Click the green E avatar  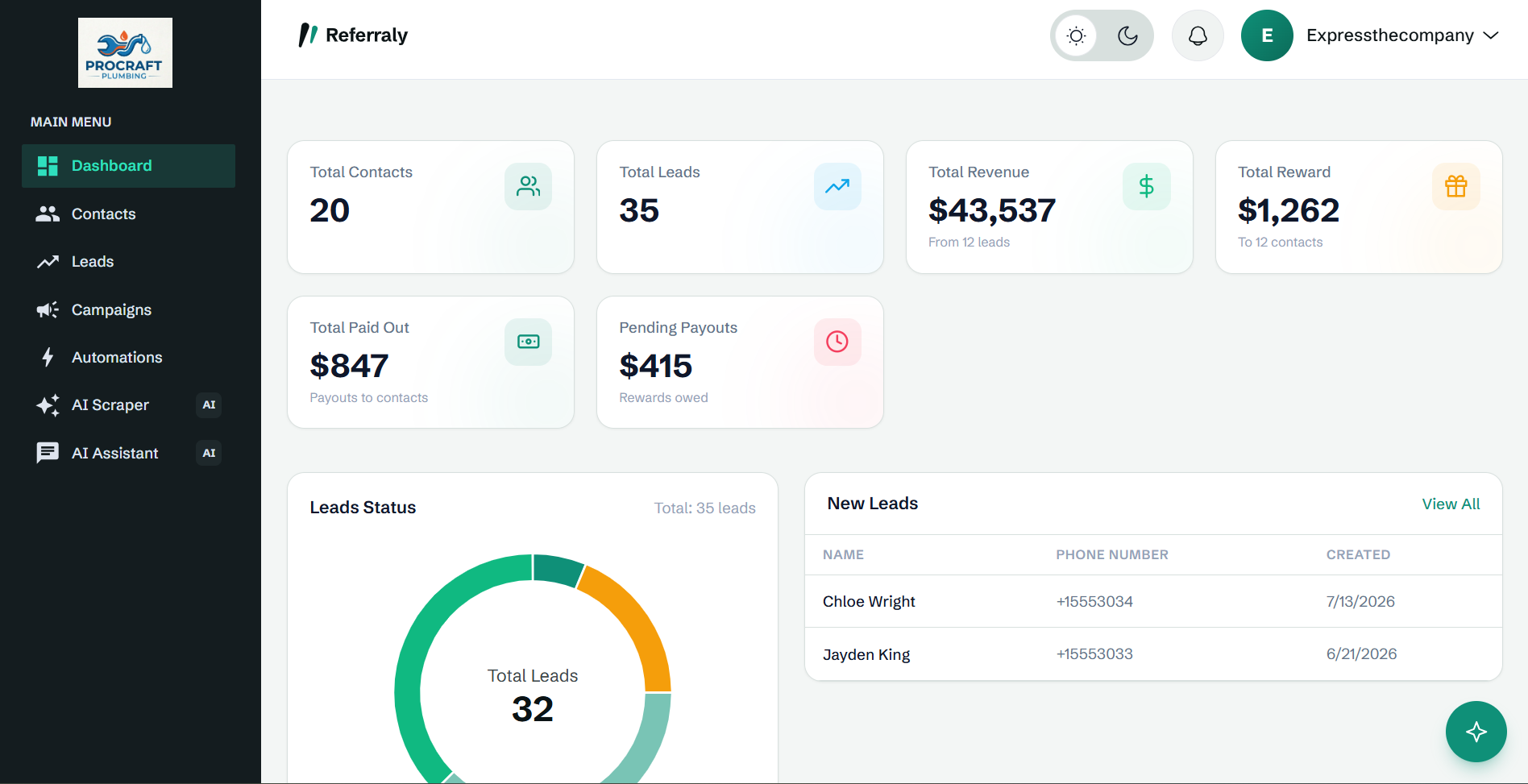(x=1267, y=35)
